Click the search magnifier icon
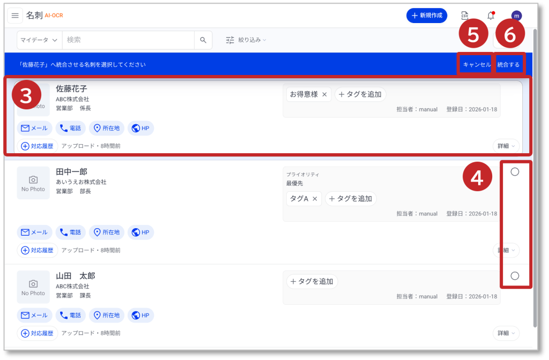 [x=203, y=40]
